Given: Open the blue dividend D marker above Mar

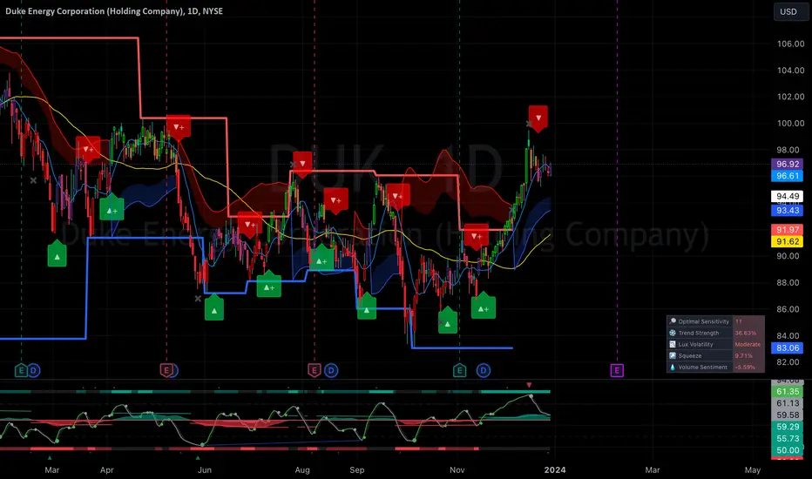Looking at the screenshot, I should click(34, 370).
